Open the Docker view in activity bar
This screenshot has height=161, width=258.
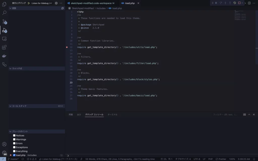coord(4,56)
